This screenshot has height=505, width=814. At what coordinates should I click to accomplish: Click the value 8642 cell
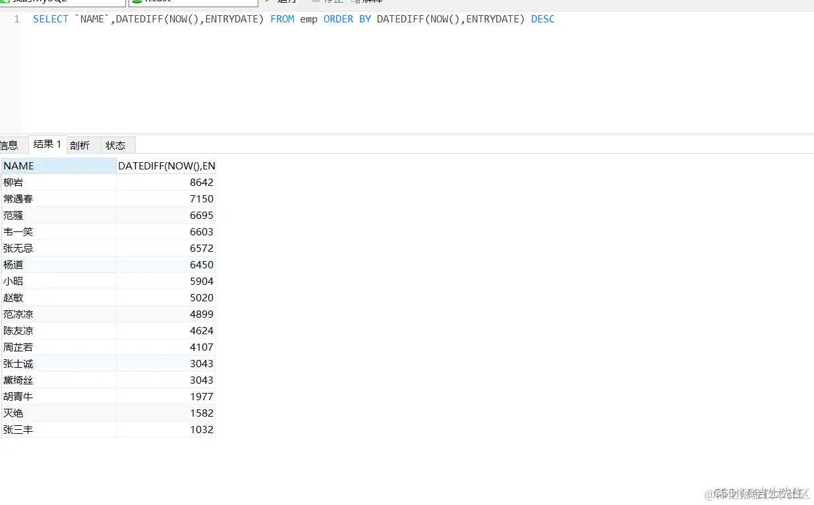click(166, 183)
